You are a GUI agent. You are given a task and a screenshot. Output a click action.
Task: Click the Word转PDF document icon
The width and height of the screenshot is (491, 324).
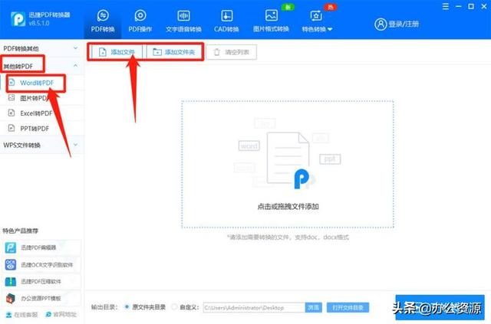coord(12,82)
